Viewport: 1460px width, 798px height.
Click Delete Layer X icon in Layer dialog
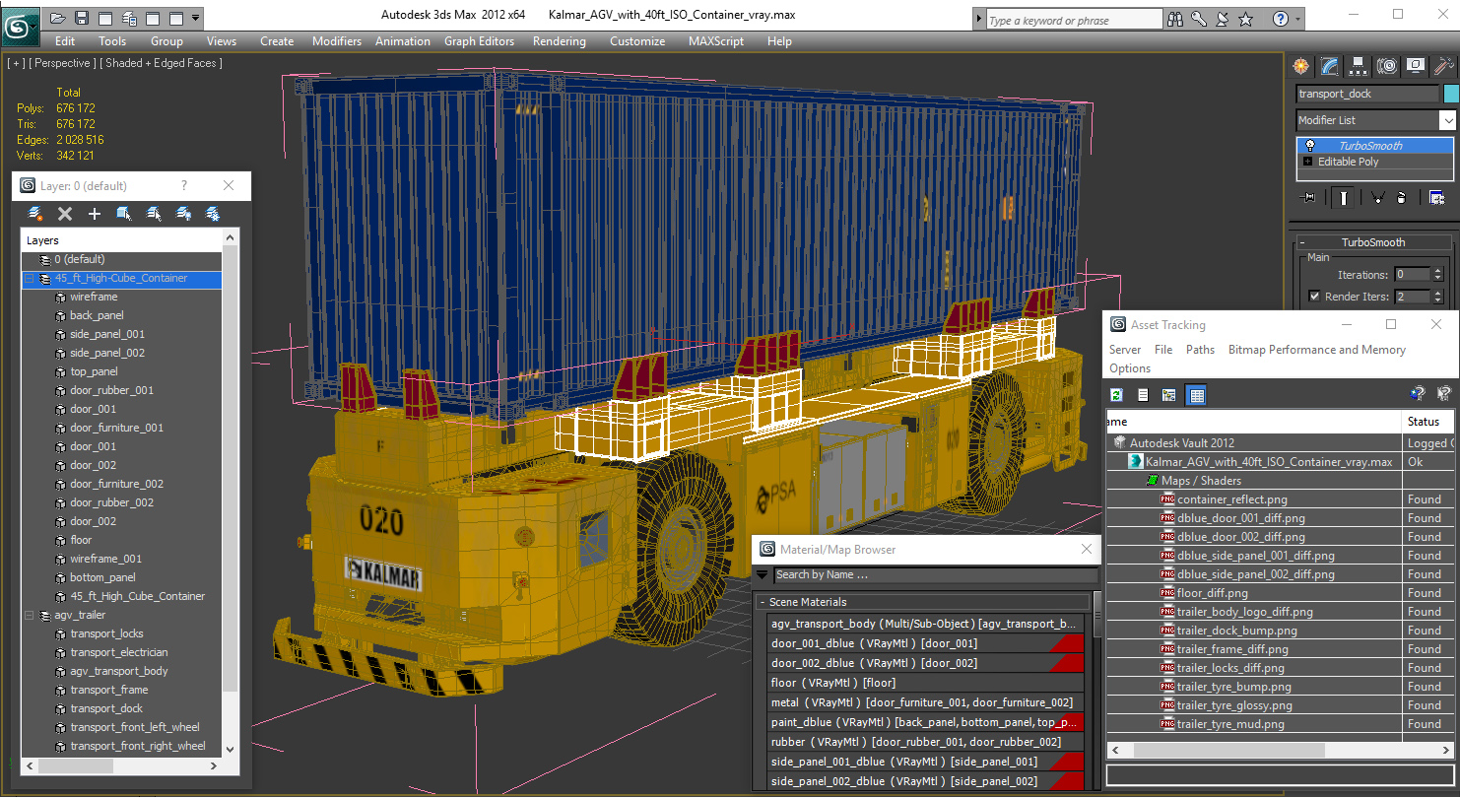tap(65, 214)
